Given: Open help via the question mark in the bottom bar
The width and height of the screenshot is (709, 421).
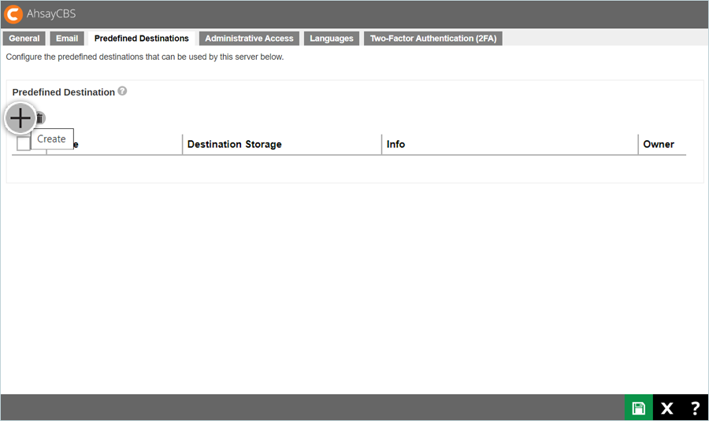Looking at the screenshot, I should [695, 408].
